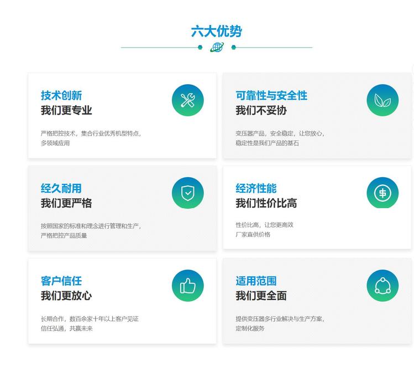Click the dollar coin icon
This screenshot has height=366, width=414.
382,193
